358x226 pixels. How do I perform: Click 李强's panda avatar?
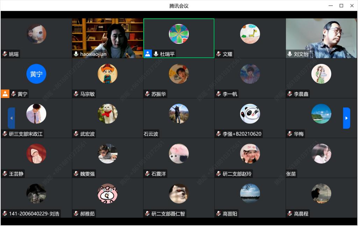[x=250, y=114]
